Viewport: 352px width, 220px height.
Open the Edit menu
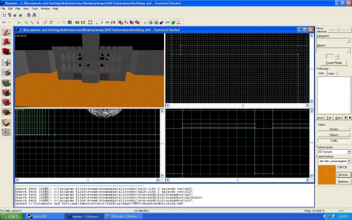point(10,9)
